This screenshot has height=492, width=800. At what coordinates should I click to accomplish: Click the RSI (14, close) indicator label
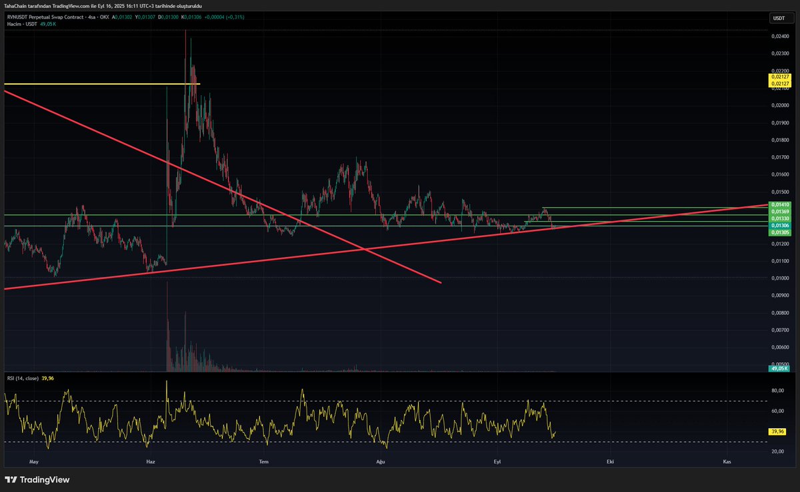click(21, 377)
